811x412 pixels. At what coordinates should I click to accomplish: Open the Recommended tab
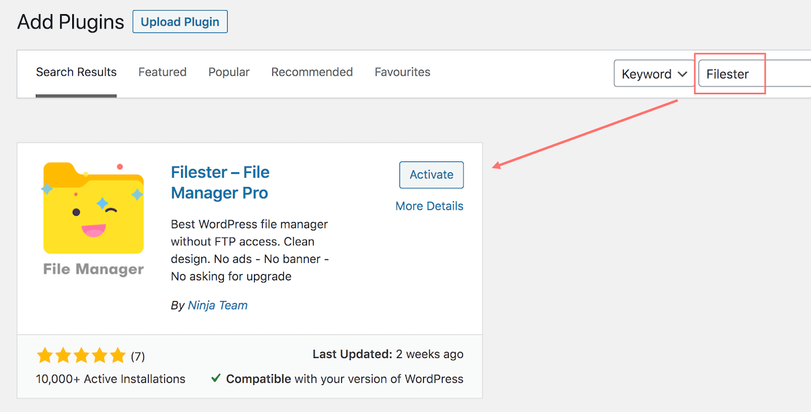pos(312,72)
